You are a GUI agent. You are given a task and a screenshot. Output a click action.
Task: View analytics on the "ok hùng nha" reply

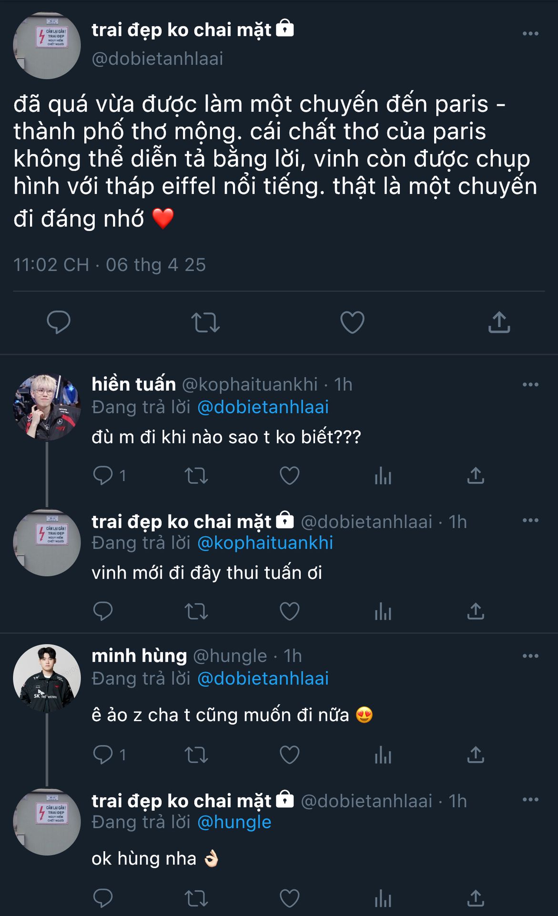pyautogui.click(x=383, y=899)
